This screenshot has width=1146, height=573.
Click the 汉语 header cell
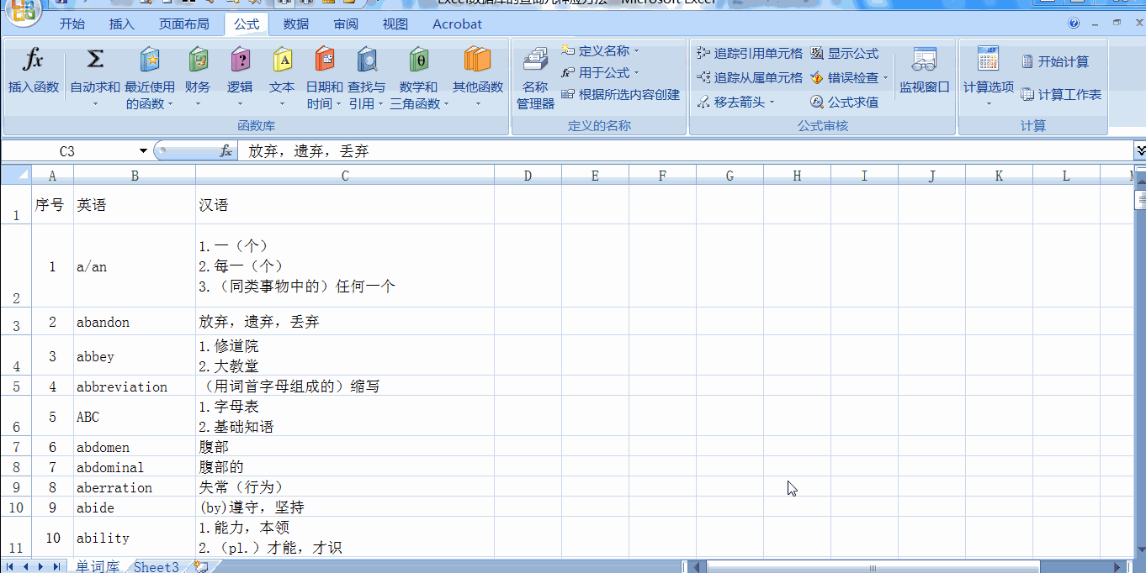tap(345, 205)
